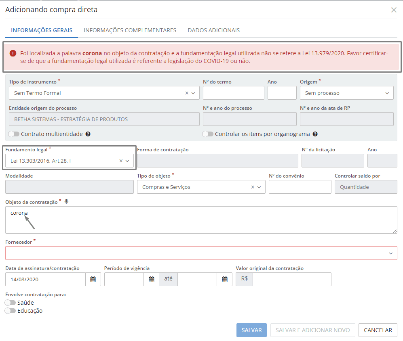Open calendar for Data da assinatura/contratação
The width and height of the screenshot is (403, 341).
93,279
